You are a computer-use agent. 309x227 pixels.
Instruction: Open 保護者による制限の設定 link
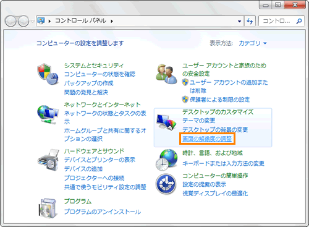(x=219, y=100)
